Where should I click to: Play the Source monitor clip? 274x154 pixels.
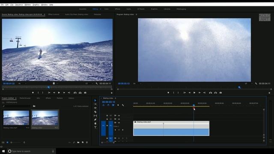pos(59,93)
